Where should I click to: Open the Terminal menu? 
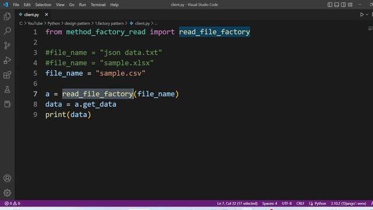click(98, 5)
